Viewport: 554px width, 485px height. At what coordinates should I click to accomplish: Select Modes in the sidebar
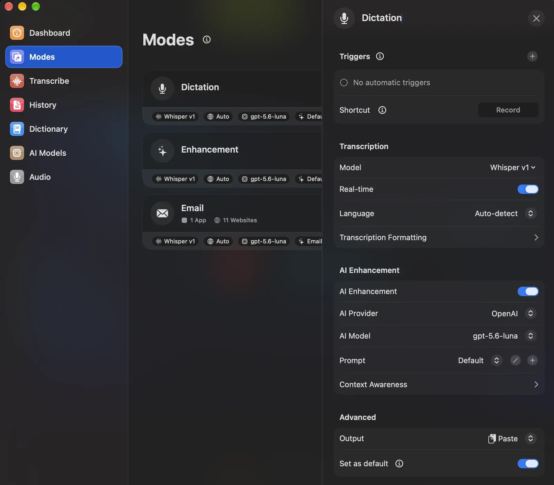point(64,57)
